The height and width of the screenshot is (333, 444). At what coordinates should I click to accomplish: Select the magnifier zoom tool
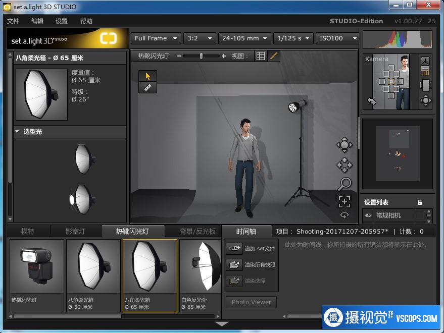pos(344,184)
